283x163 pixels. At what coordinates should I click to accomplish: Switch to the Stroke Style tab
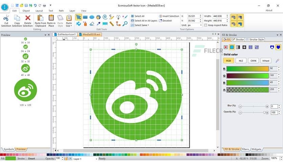tap(255, 39)
